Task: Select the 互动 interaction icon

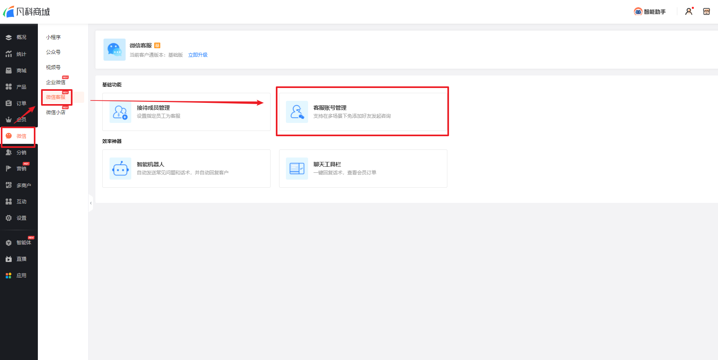Action: pyautogui.click(x=8, y=202)
